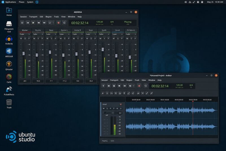Click the -8.5 gain field under Master
Screen dimensions: 226x151
coord(25,81)
